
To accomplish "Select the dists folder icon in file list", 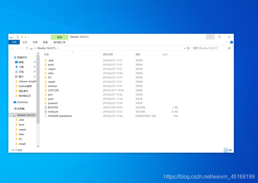I will tap(46, 73).
